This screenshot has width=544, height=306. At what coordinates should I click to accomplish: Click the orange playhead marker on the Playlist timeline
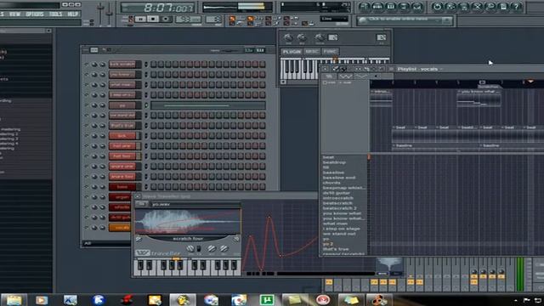pyautogui.click(x=530, y=82)
